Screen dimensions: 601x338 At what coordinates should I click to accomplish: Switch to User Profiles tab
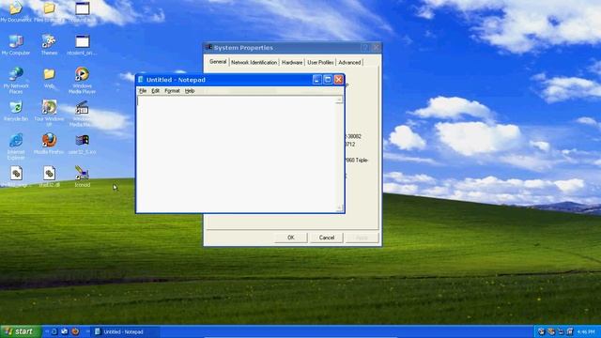320,62
